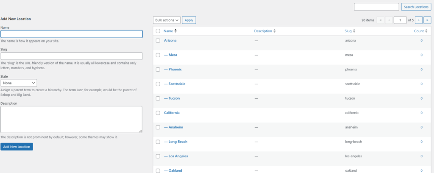
Task: Toggle select-all checkbox in table header
Action: click(x=158, y=31)
